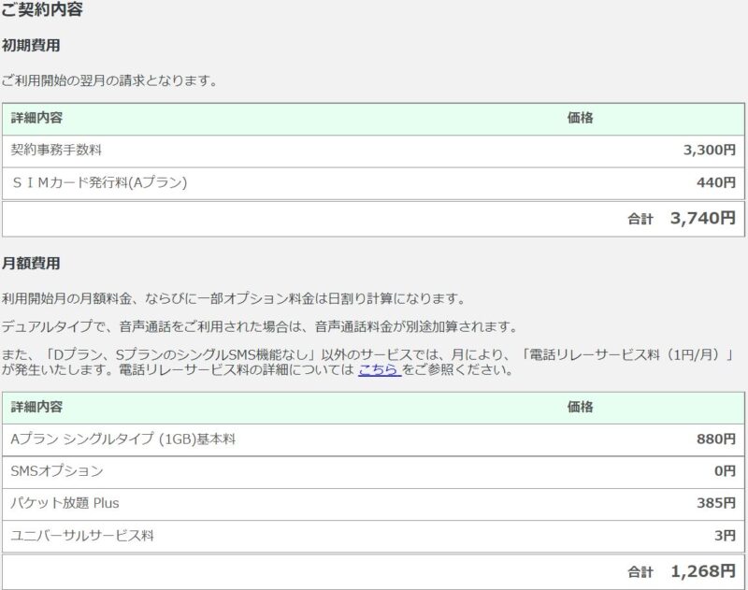The image size is (748, 590).
Task: Click the 合計 label in initial cost table
Action: (640, 219)
